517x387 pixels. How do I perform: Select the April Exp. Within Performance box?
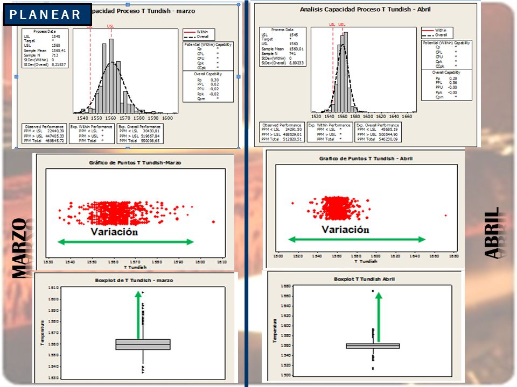pyautogui.click(x=330, y=132)
